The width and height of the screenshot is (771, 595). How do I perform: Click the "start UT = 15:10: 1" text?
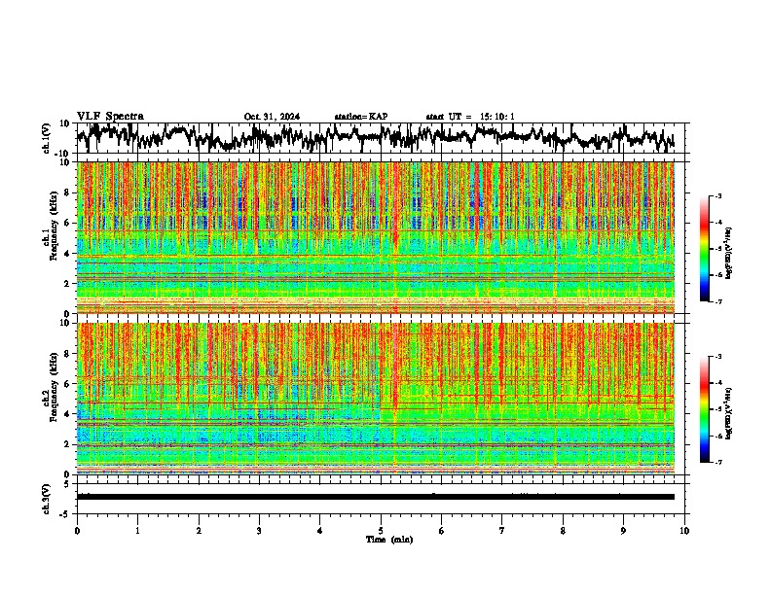[470, 117]
